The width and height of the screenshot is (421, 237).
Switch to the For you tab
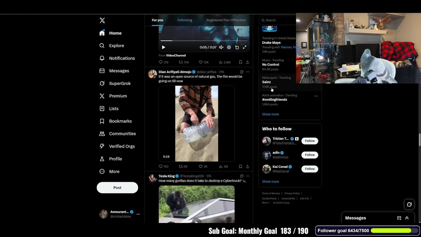pos(158,20)
